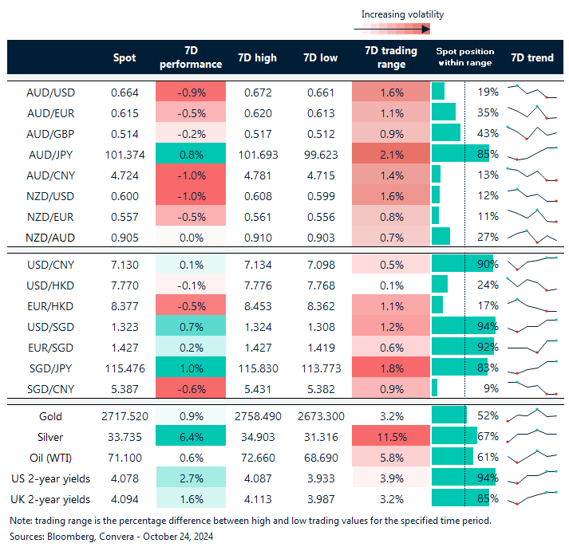The width and height of the screenshot is (569, 547).
Task: Click the SGD/CNY 9% range bar
Action: 434,388
